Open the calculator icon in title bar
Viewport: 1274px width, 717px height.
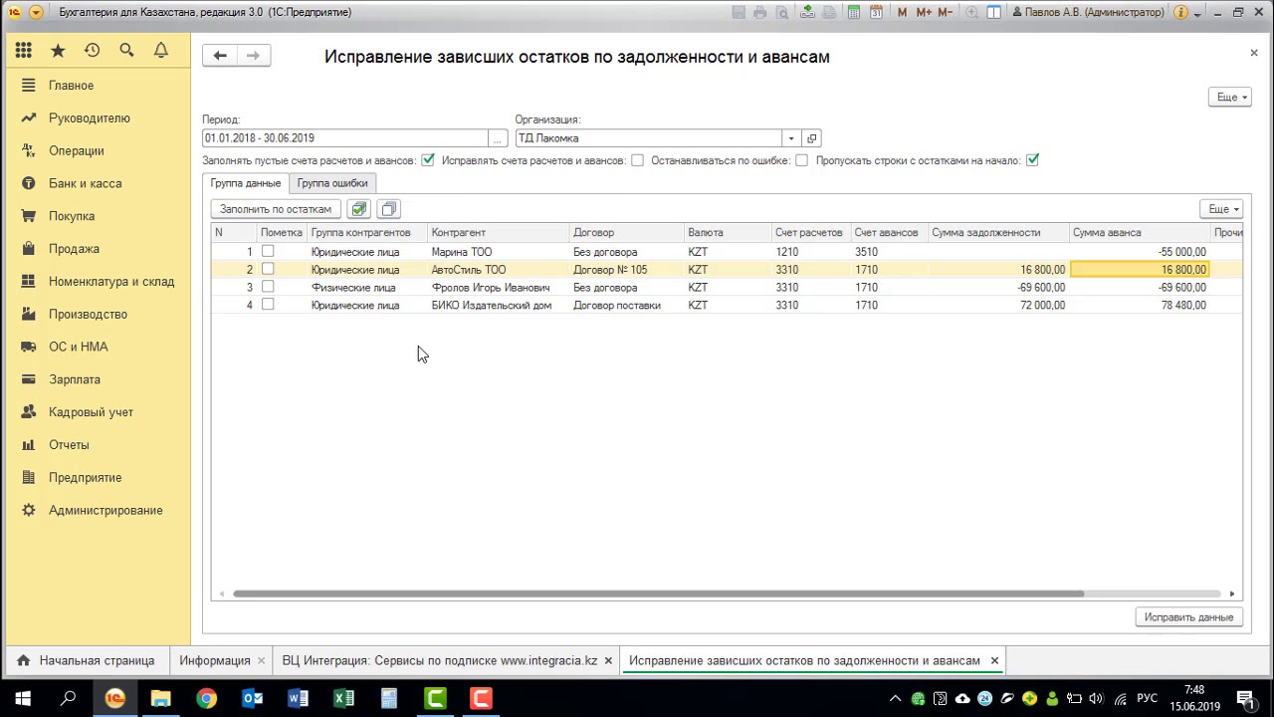tap(854, 12)
